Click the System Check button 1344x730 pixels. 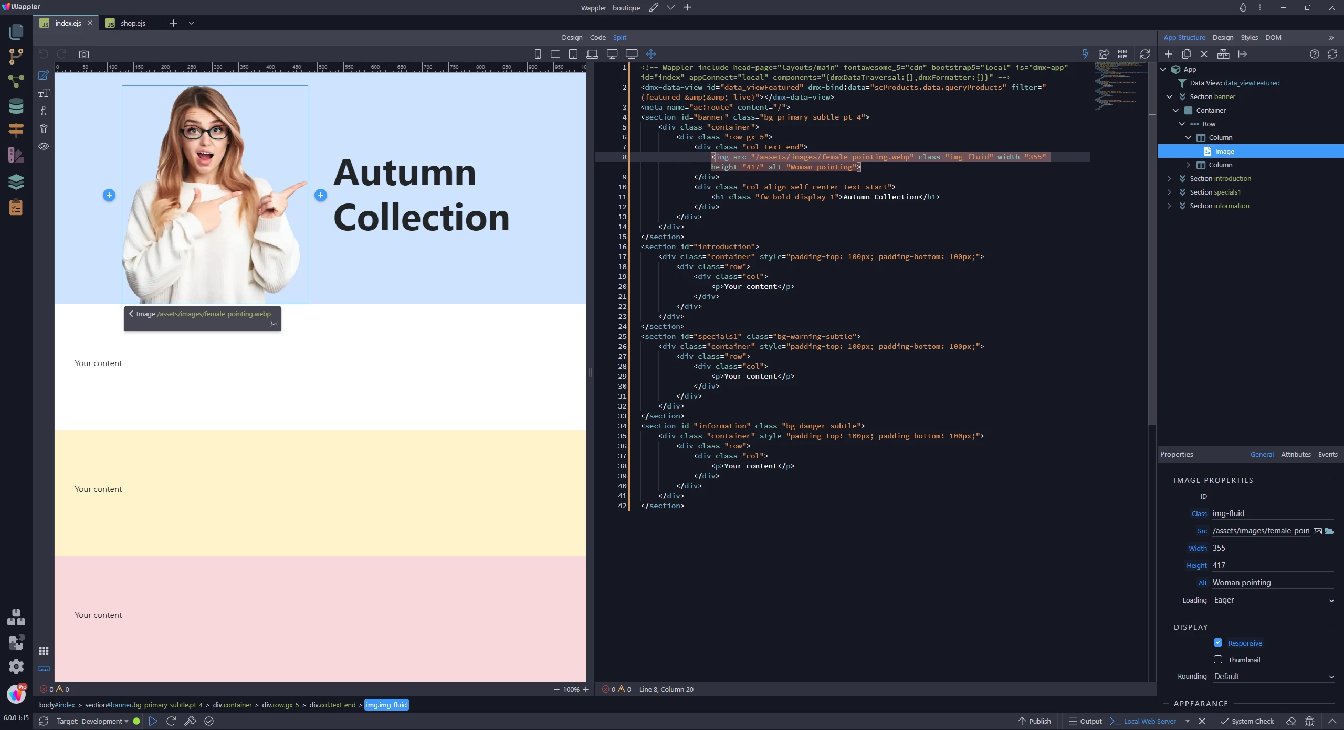[x=1247, y=721]
